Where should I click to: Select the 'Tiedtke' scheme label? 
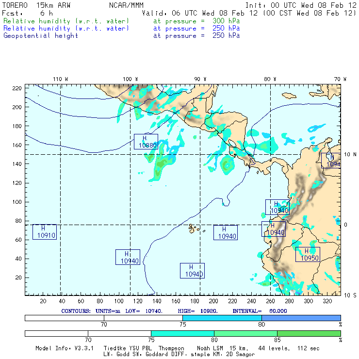(x=115, y=348)
